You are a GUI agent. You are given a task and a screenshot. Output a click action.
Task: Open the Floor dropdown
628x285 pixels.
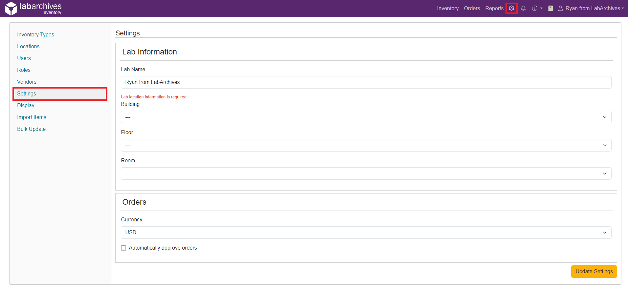366,145
